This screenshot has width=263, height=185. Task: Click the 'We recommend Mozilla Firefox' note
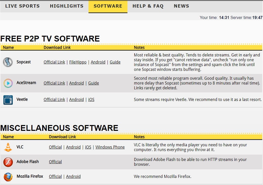click(163, 176)
